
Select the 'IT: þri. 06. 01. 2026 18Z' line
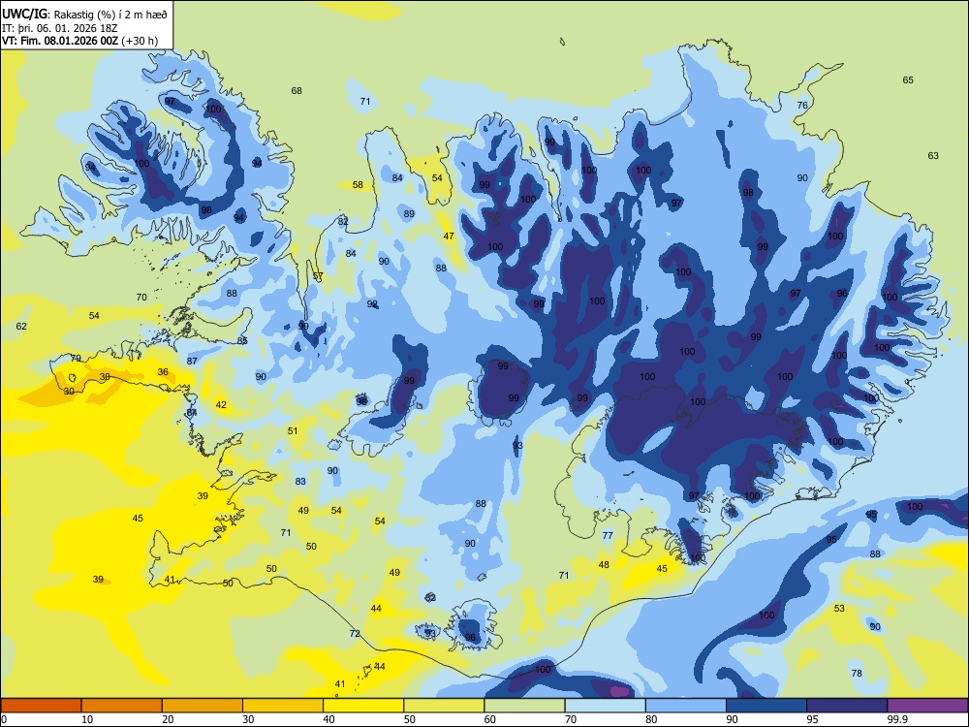[60, 28]
